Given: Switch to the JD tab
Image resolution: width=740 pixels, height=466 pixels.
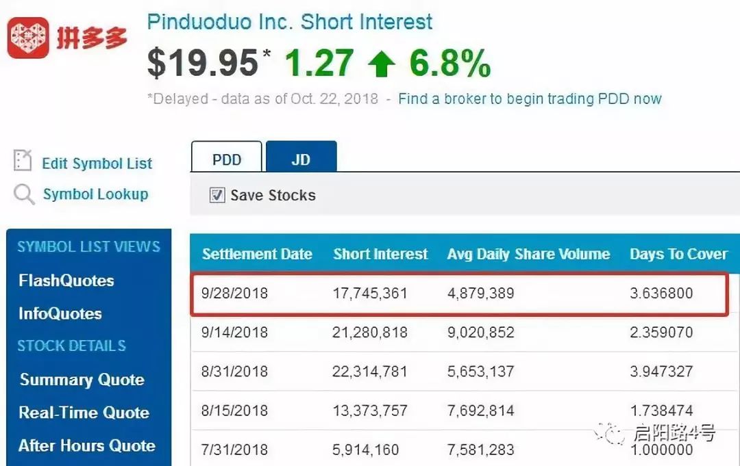Looking at the screenshot, I should click(301, 157).
